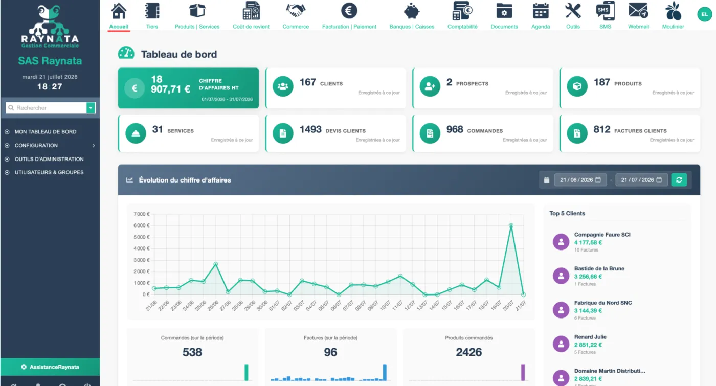
Task: Open the Coût de revient calculator icon
Action: [251, 10]
